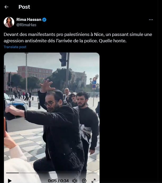Open the Rima Hassan display name link
Image resolution: width=162 pixels, height=183 pixels.
click(29, 20)
